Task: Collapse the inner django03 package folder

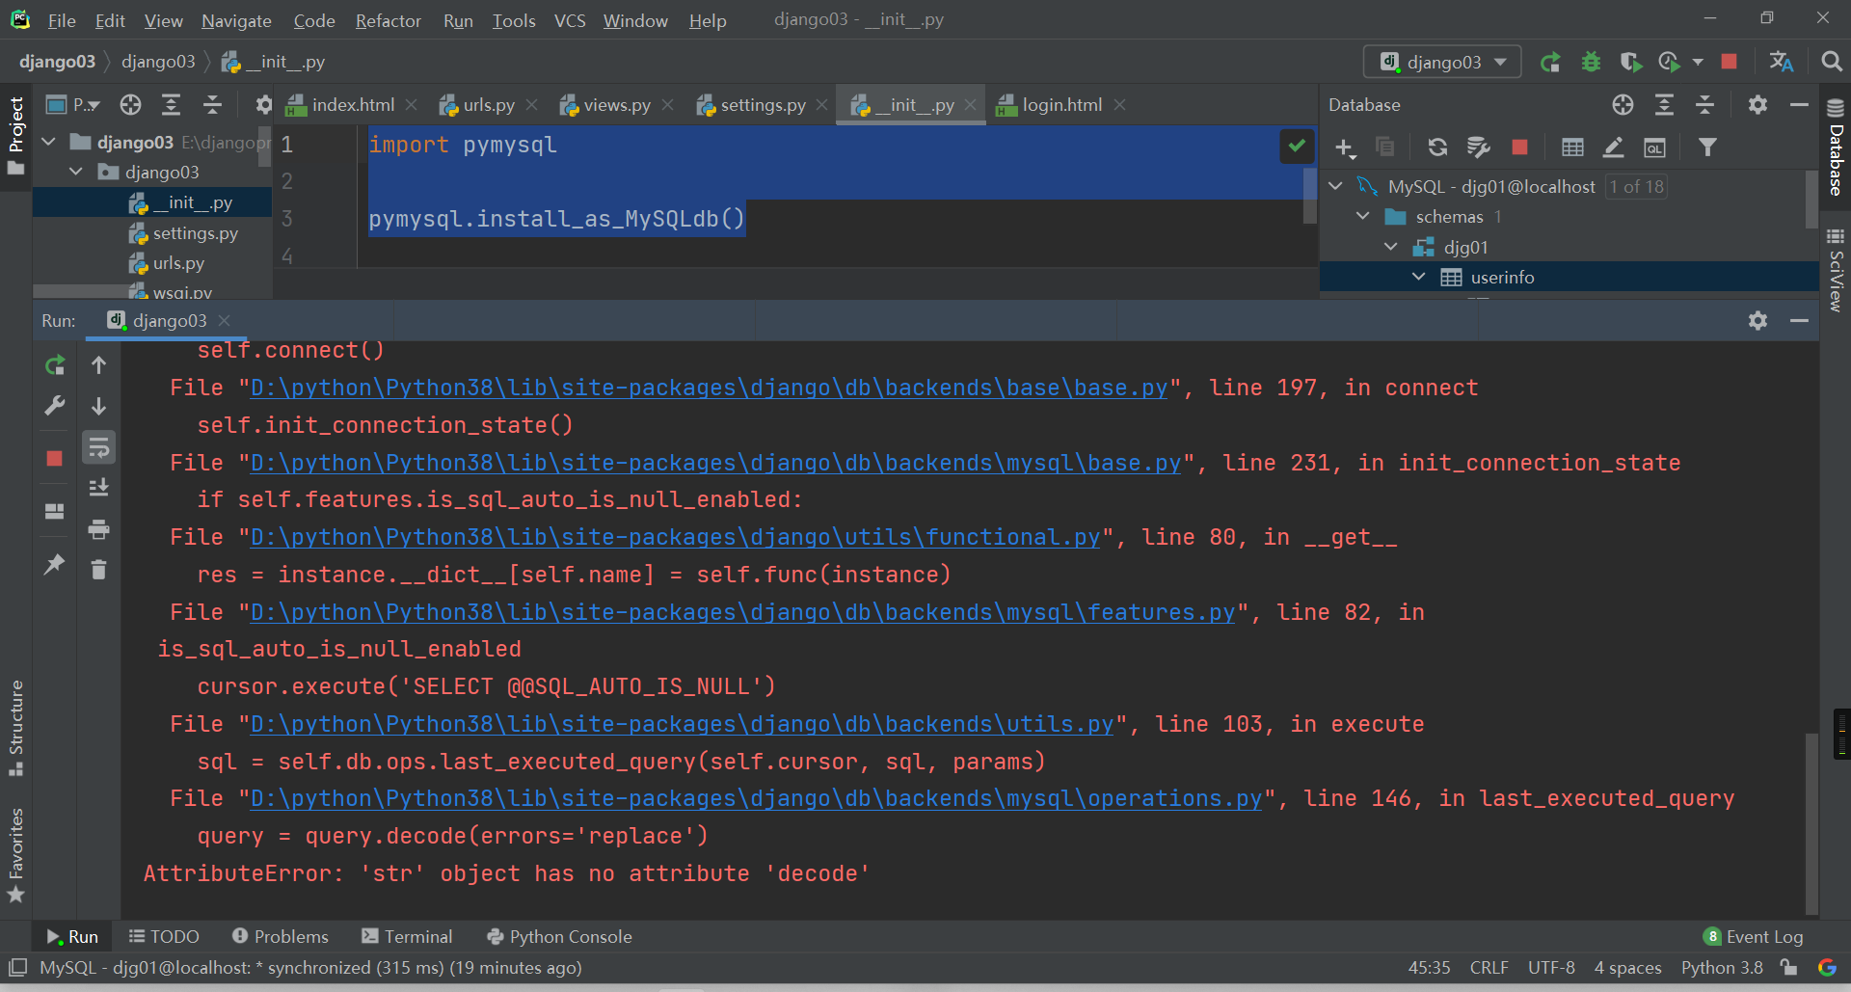Action: coord(76,172)
